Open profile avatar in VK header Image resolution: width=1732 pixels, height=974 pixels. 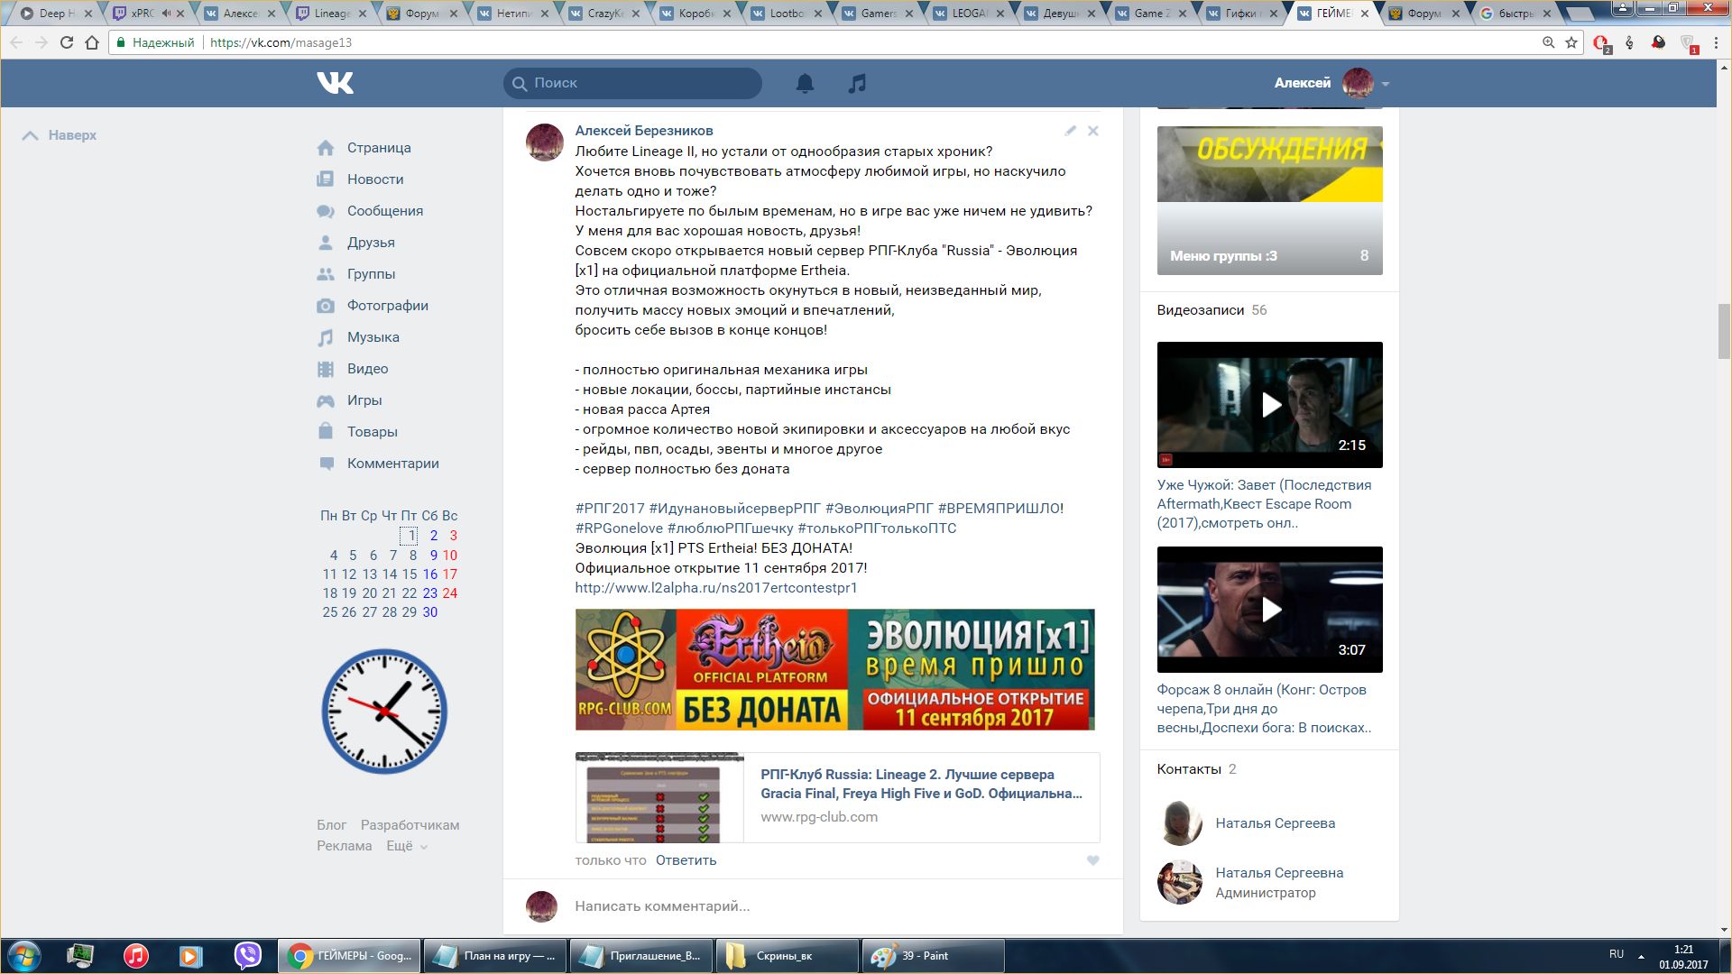point(1358,83)
